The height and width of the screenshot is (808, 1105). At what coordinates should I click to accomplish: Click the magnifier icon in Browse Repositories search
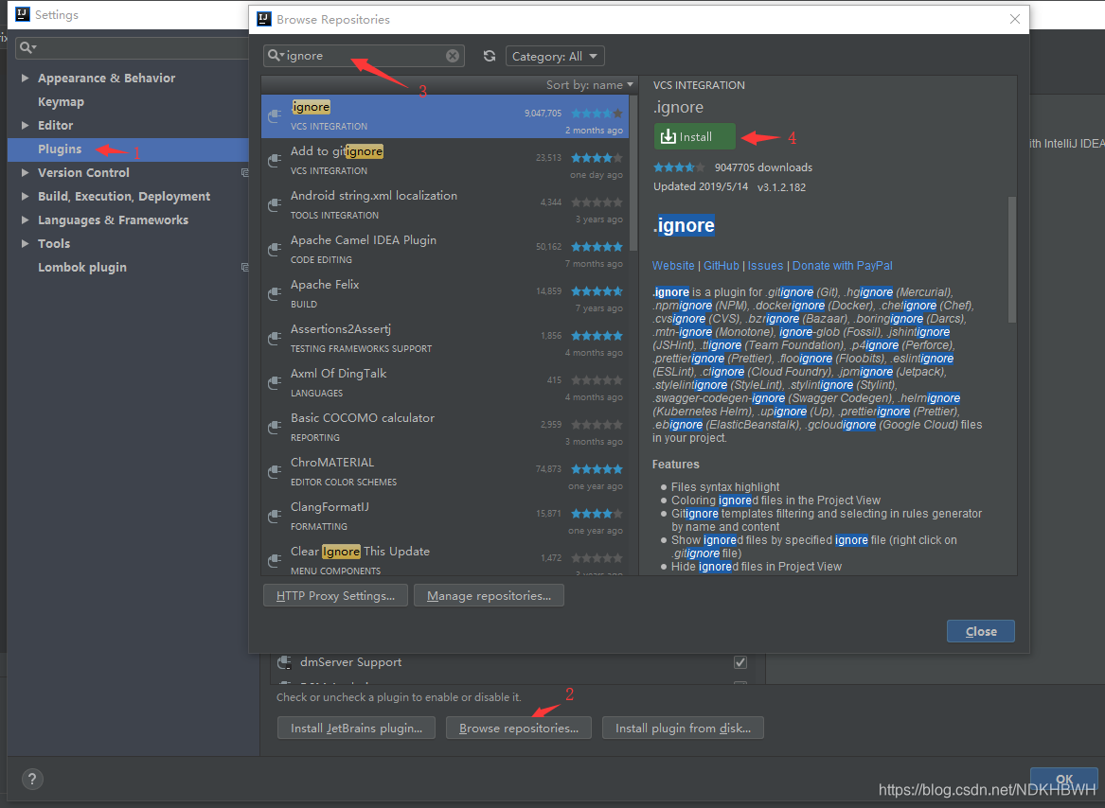point(276,55)
